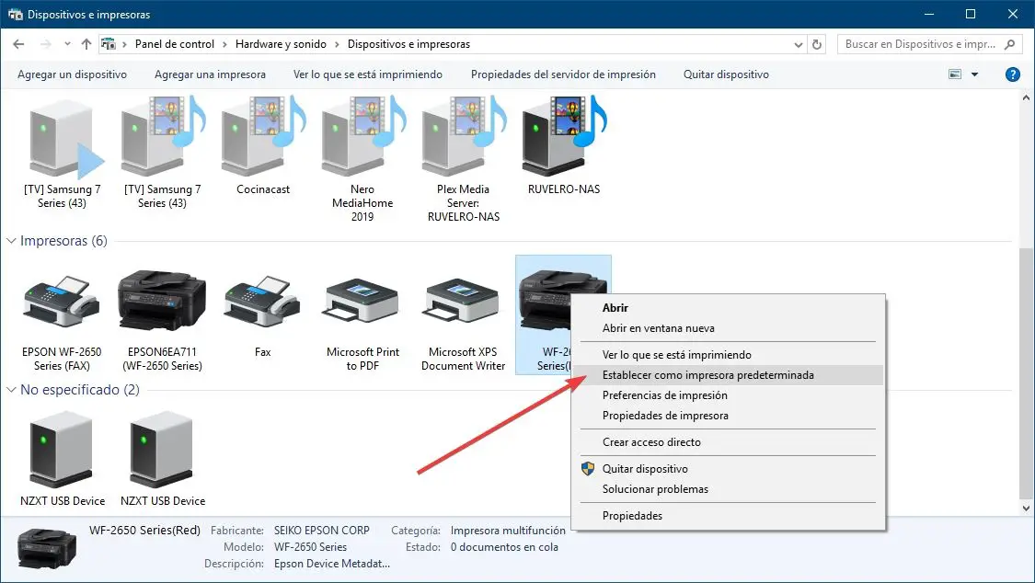Screen dimensions: 1035x583
Task: Open the view options dropdown arrow
Action: coord(974,74)
